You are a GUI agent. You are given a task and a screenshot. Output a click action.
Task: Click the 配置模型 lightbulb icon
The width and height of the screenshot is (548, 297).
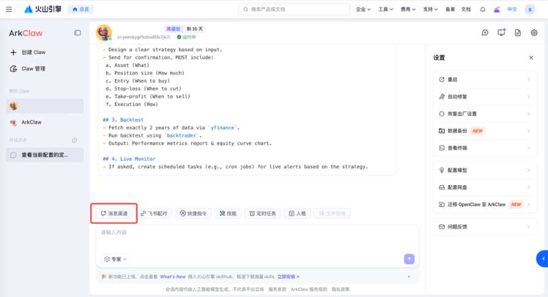(442, 170)
